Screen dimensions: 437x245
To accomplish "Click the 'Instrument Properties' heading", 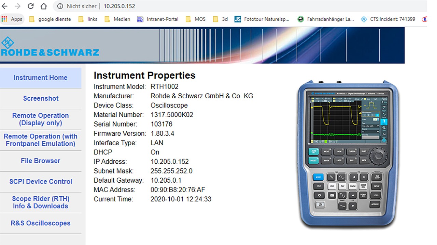I will [x=145, y=76].
